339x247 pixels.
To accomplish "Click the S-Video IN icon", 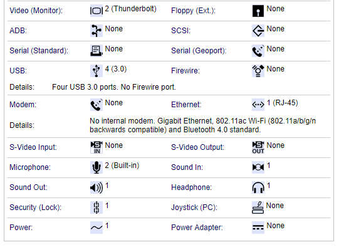I will click(x=96, y=147).
